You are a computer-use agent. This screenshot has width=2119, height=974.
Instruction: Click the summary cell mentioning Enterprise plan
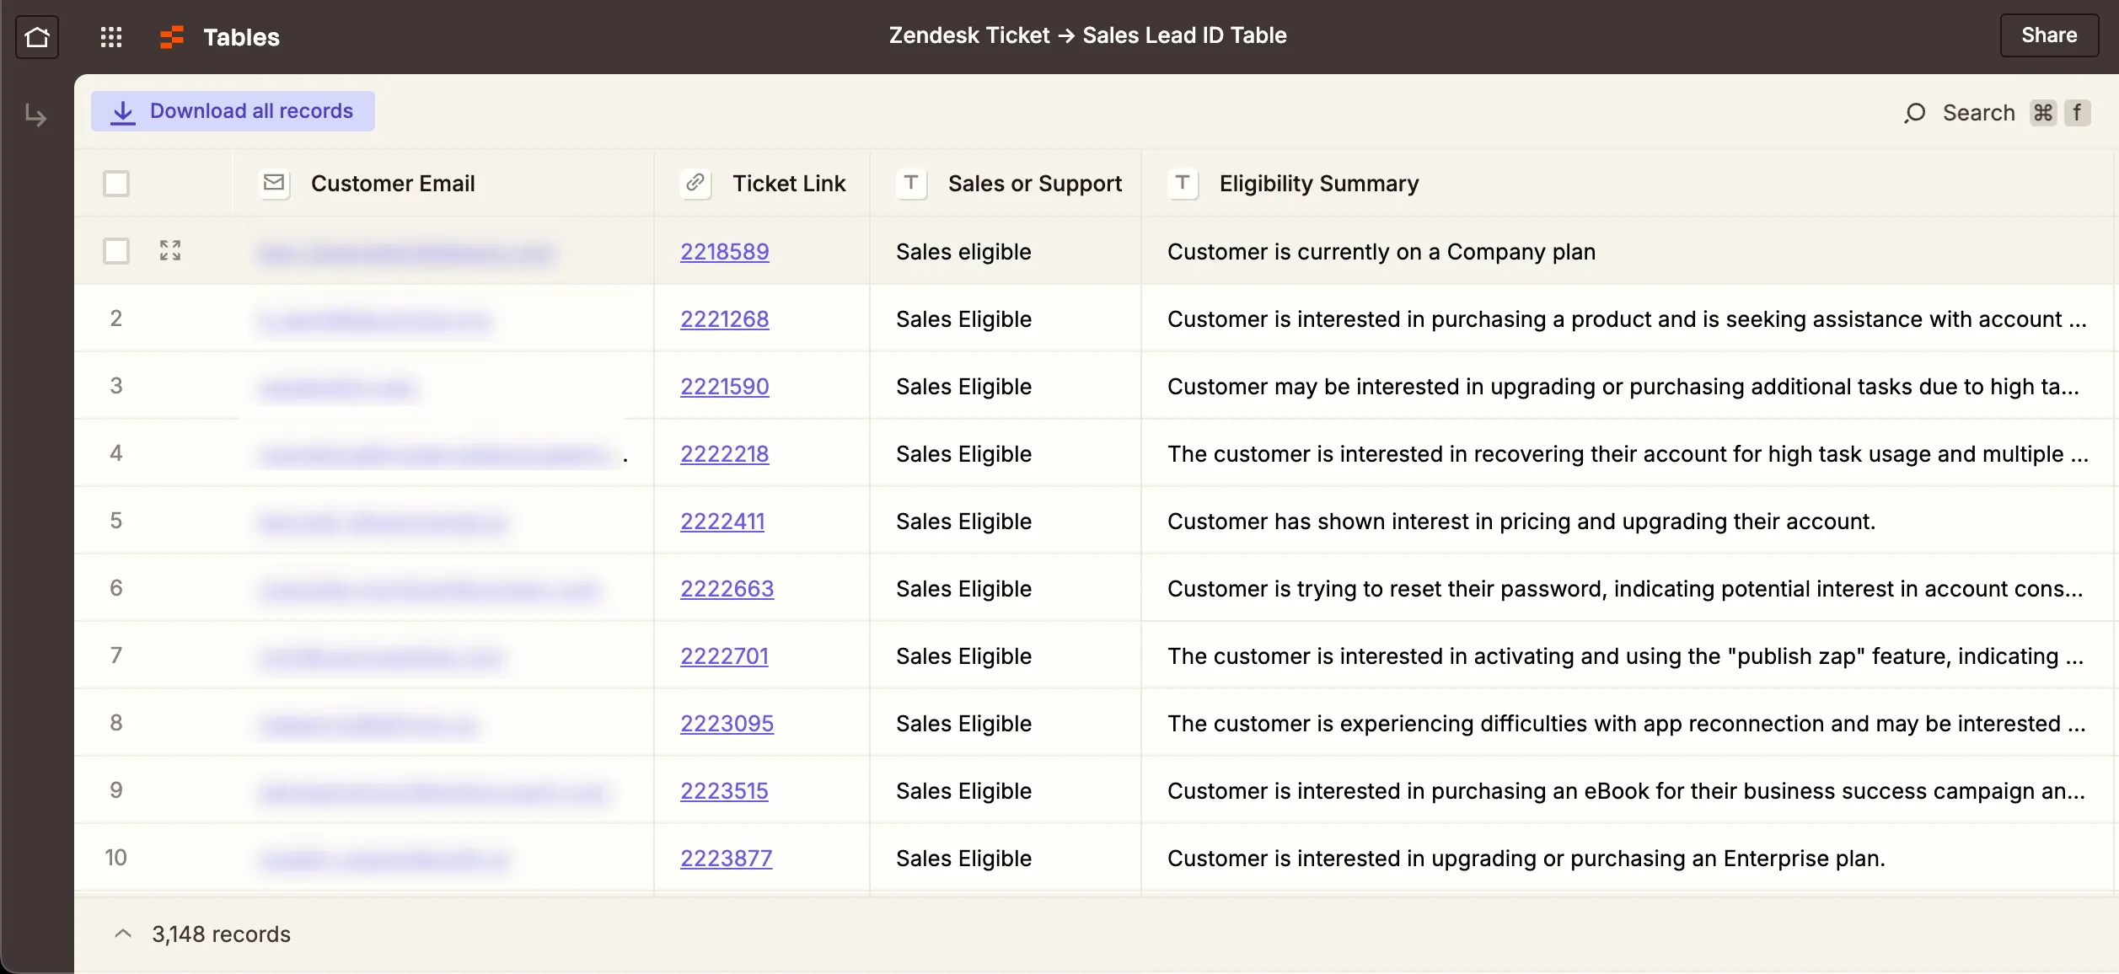coord(1627,858)
